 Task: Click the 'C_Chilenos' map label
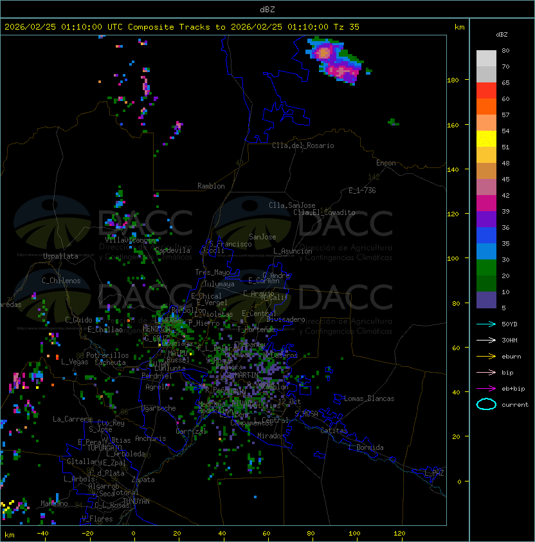pos(61,281)
